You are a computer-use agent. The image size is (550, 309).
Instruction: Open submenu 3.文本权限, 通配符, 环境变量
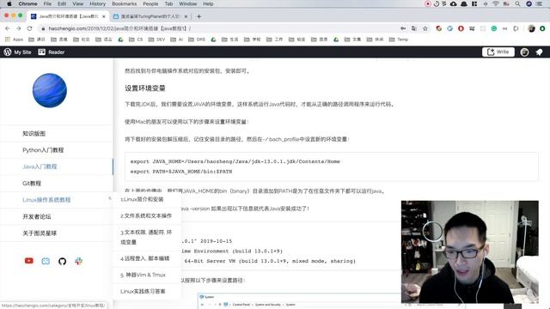[146, 237]
